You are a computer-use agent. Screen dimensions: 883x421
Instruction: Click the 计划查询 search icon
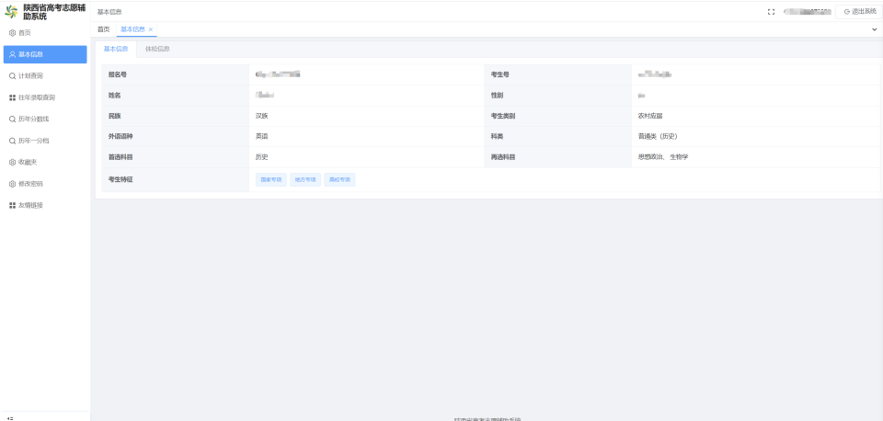point(12,76)
